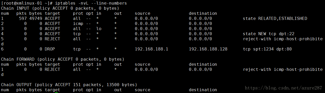
Task: Click the 'destination' column header under Chain INPUT
Action: (203, 14)
